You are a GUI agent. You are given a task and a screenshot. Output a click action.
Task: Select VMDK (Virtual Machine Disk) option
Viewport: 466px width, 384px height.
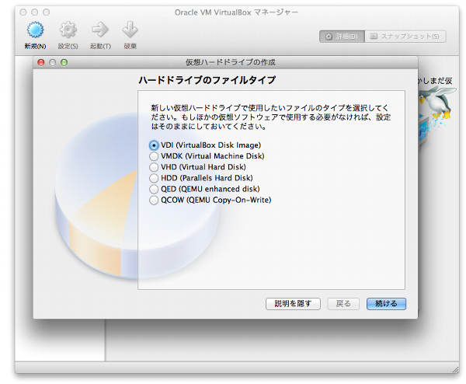coord(207,156)
